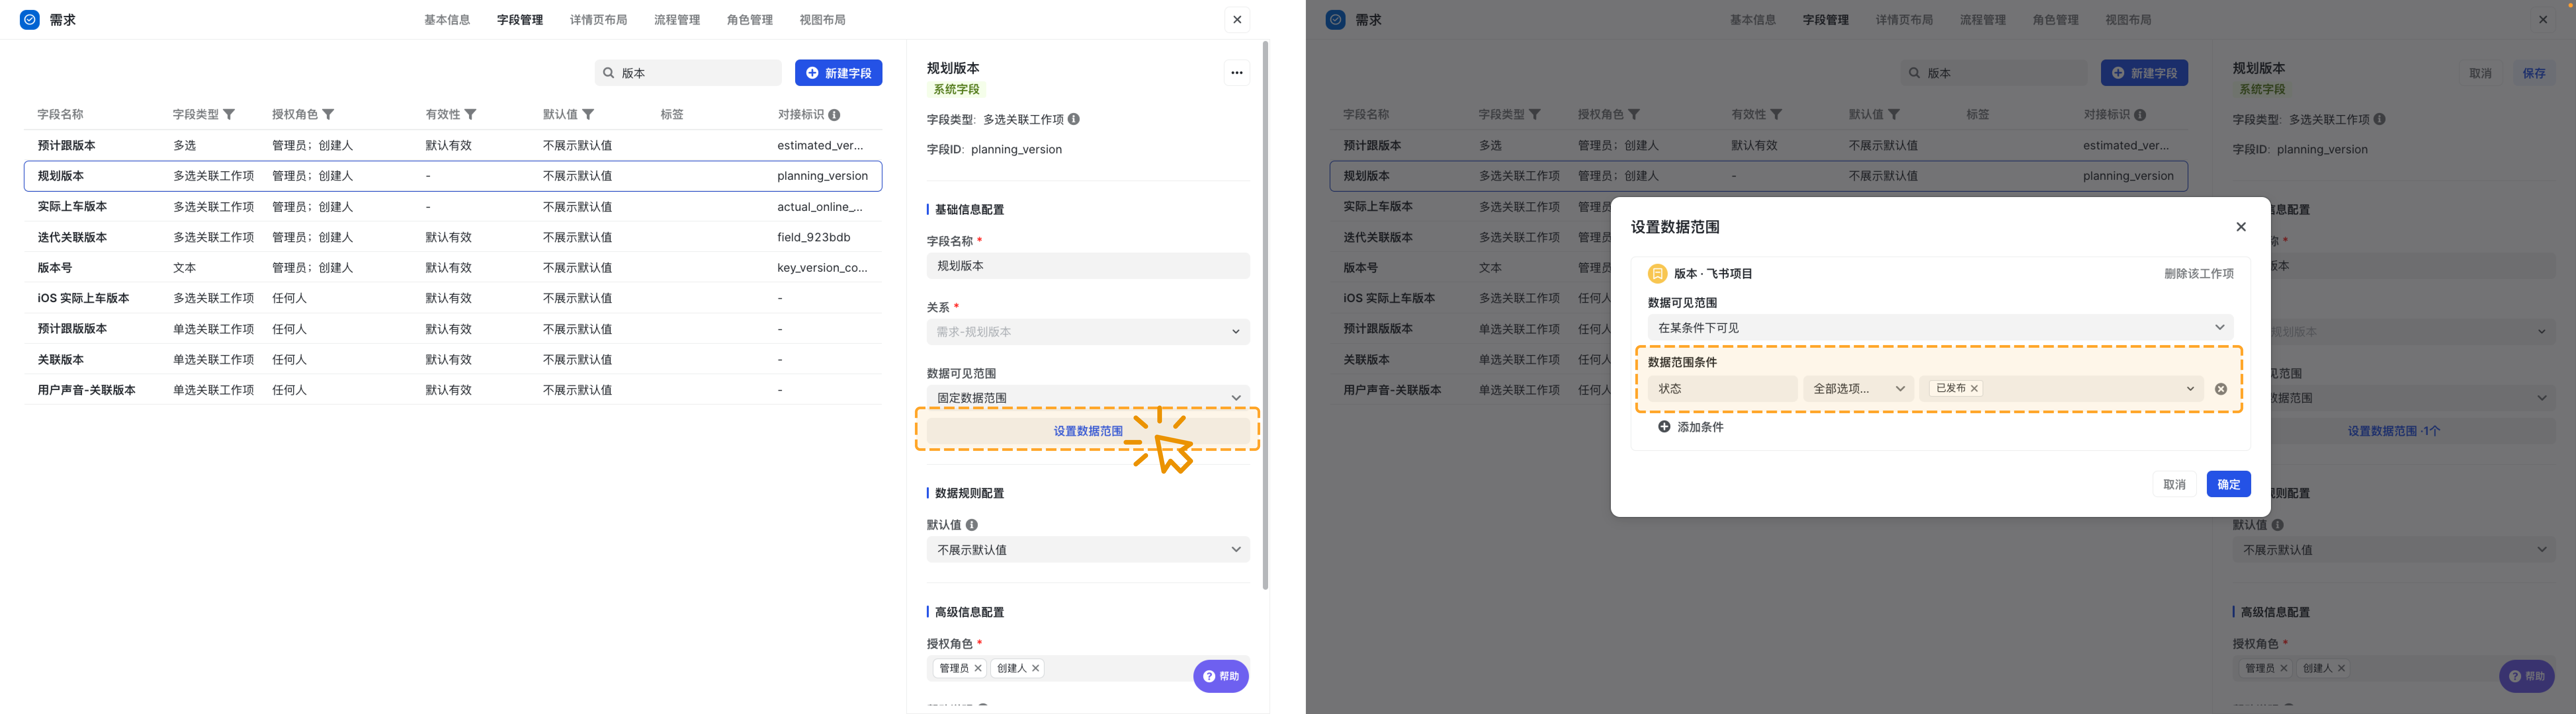Screen dimensions: 2576x714
Task: Click the info icon after 多选关联工作项 in the left detail panel
Action: [x=1074, y=119]
